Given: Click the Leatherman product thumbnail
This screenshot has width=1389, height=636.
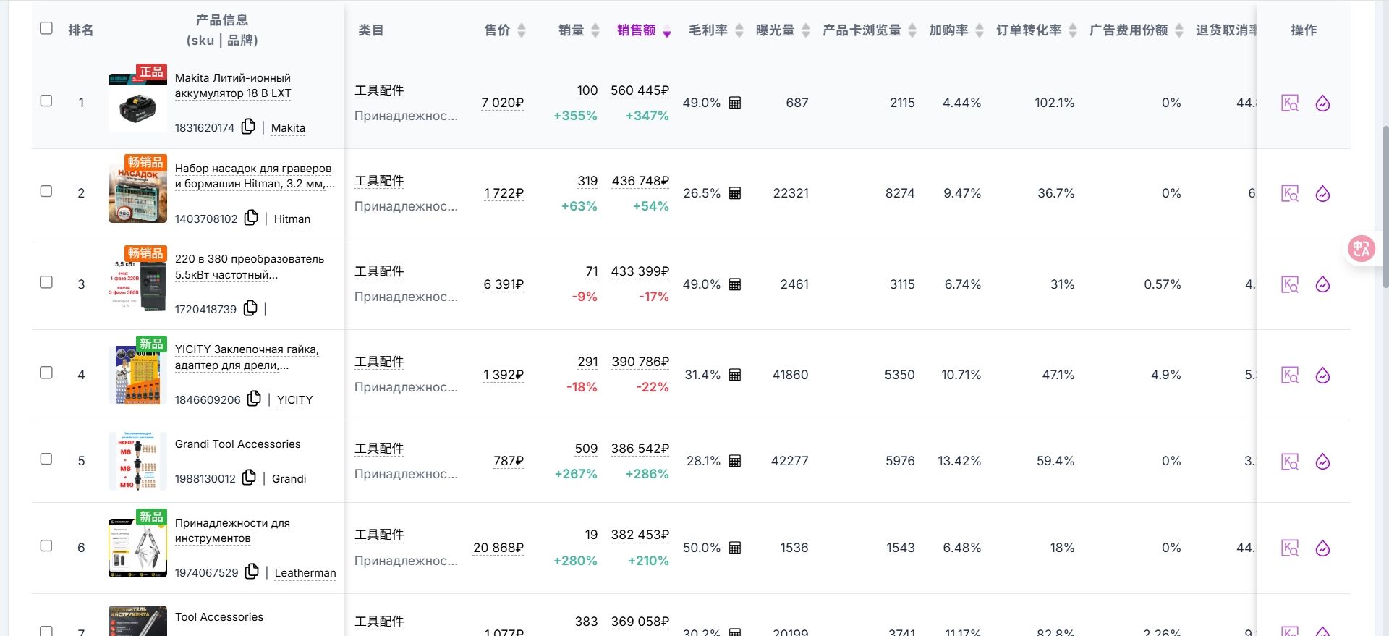Looking at the screenshot, I should pos(137,548).
